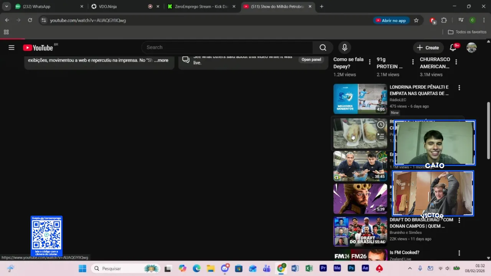Click the Pesquisar taskbar search box
Image resolution: width=491 pixels, height=276 pixels.
126,268
